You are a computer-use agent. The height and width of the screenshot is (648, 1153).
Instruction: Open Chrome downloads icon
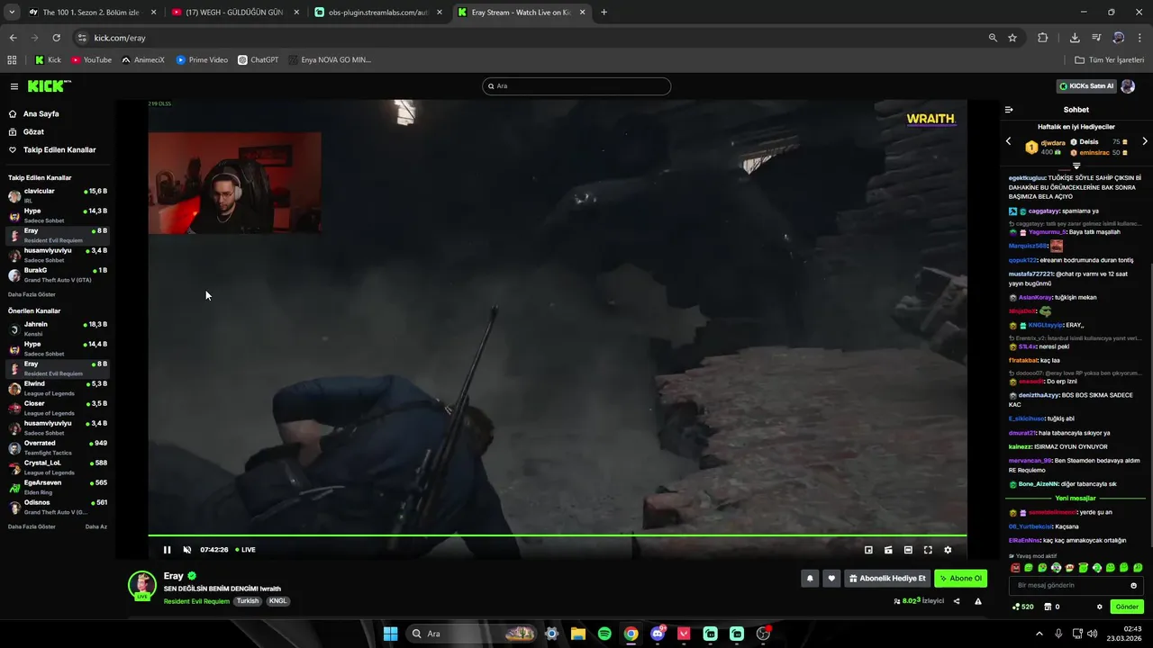click(1075, 38)
